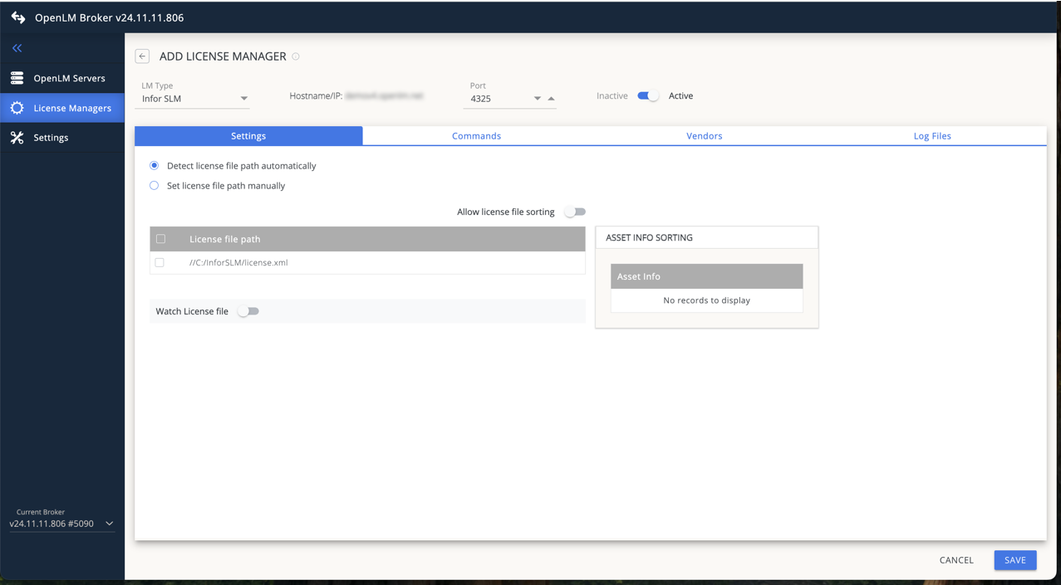
Task: Click the help circle next to ADD LICENSE MANAGER
Action: coord(295,56)
